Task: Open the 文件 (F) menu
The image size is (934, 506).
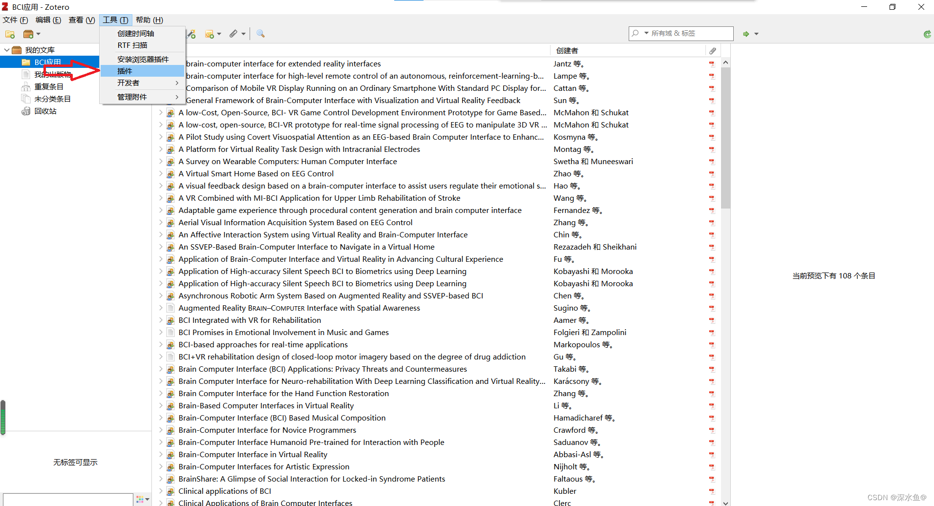Action: click(15, 20)
